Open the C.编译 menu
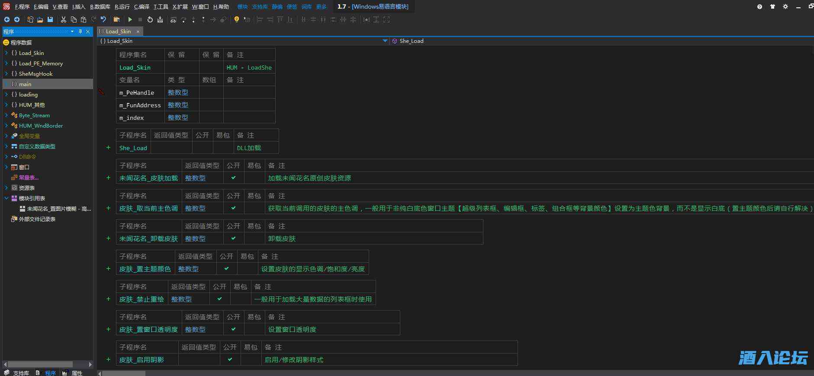This screenshot has height=376, width=814. coord(142,6)
